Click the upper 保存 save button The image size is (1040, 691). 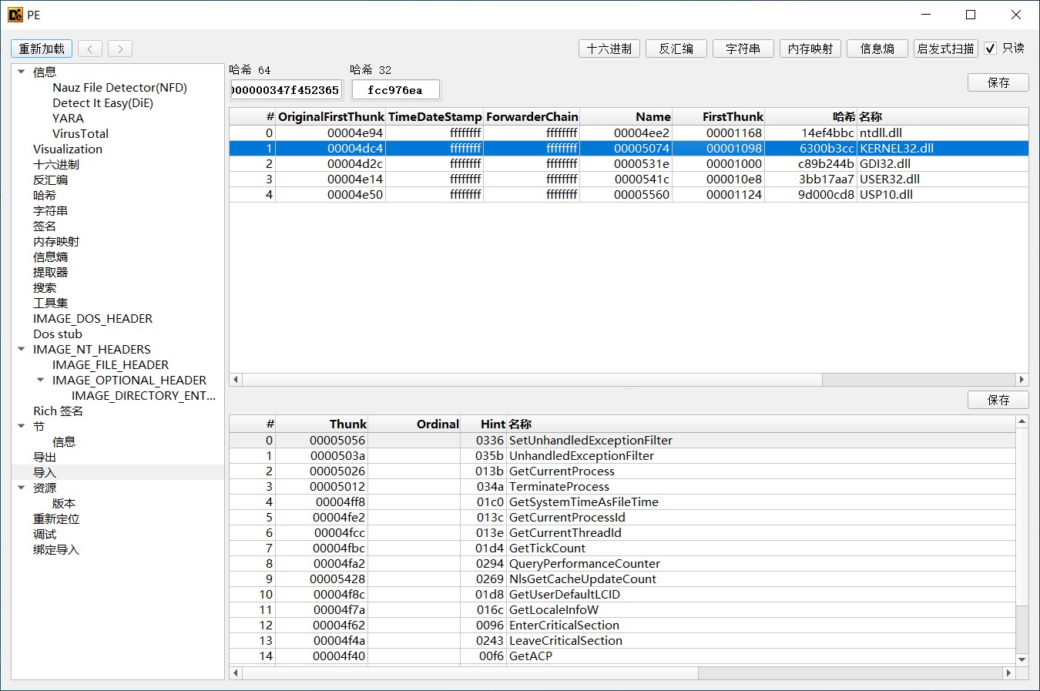[998, 82]
